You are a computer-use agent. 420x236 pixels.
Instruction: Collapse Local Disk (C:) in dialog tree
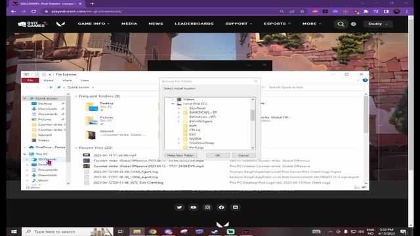point(173,104)
